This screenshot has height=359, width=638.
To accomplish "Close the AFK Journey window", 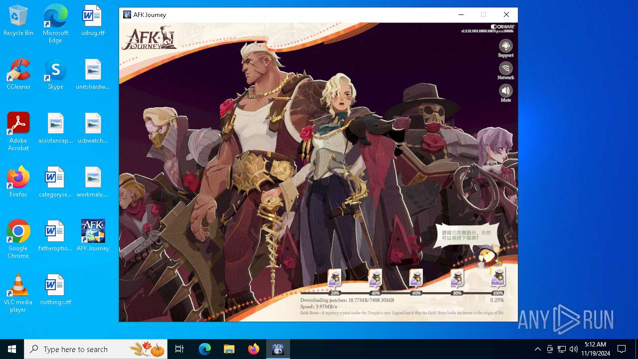I will [506, 15].
